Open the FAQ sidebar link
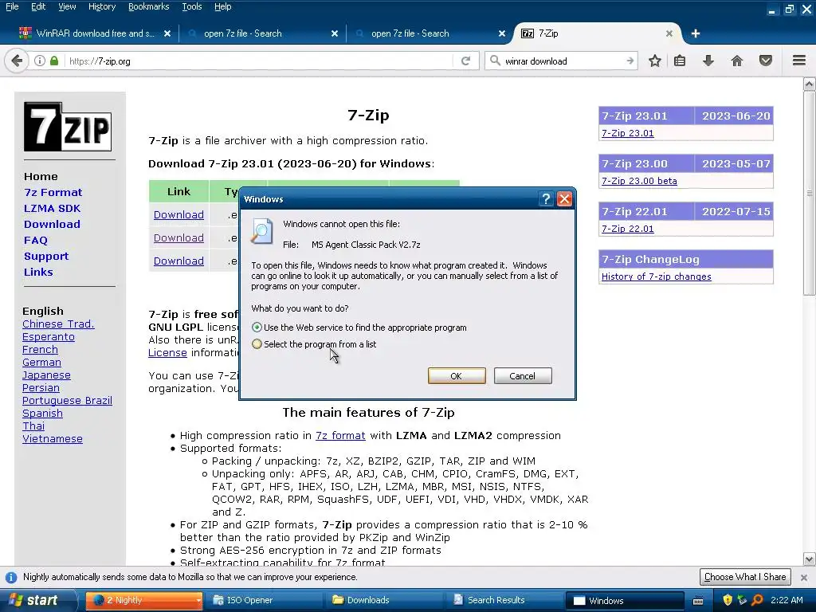Viewport: 816px width, 612px height. coord(35,240)
